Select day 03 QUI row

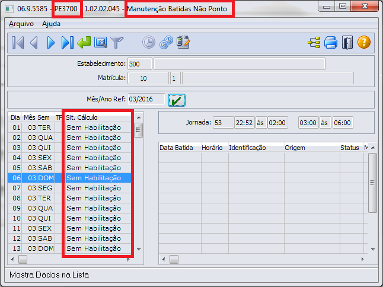69,148
